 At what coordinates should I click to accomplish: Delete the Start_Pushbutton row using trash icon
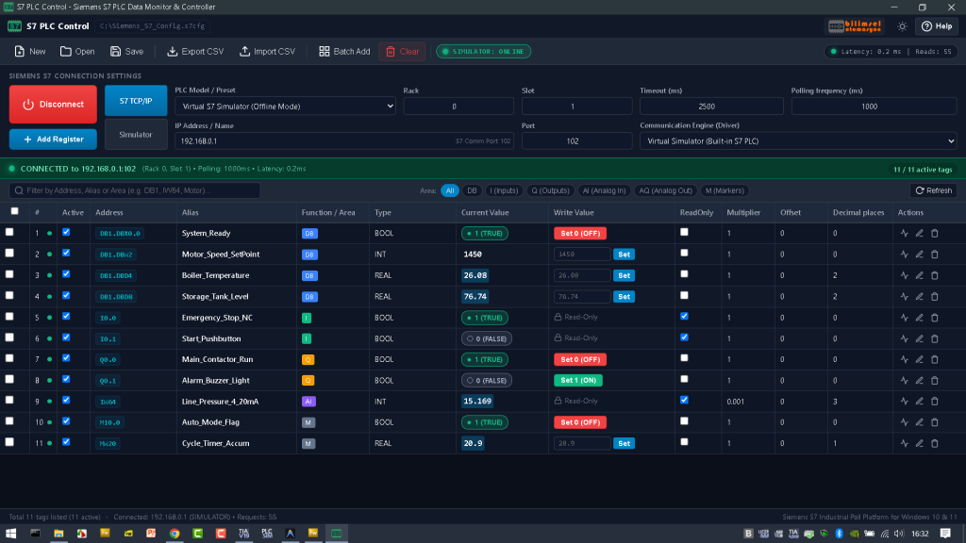(935, 338)
